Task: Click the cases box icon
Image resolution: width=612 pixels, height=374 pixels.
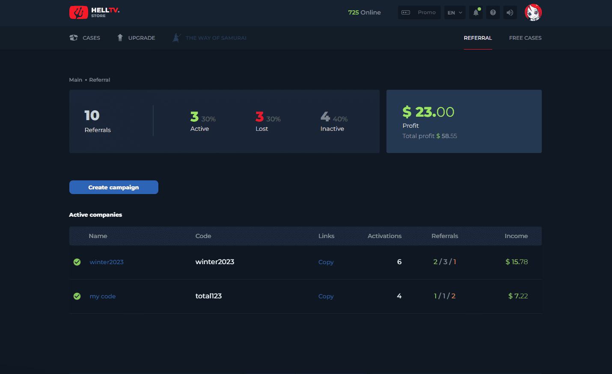Action: 74,38
